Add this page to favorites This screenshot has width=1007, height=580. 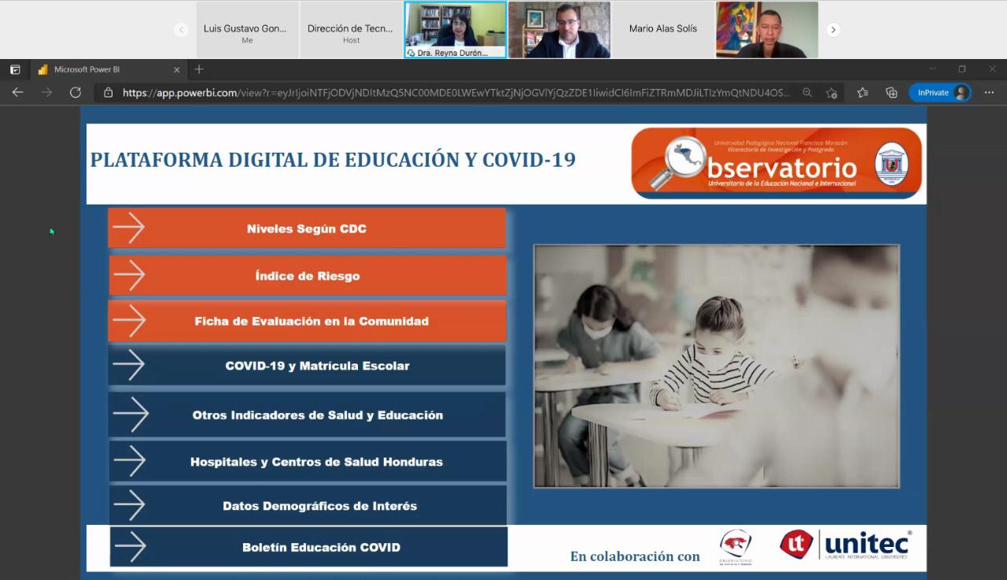coord(832,93)
